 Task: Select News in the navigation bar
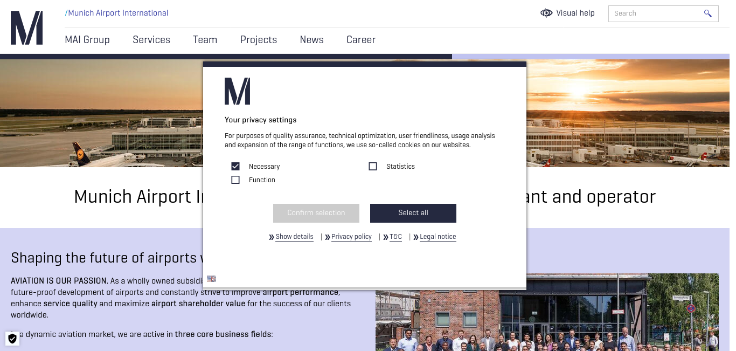312,40
